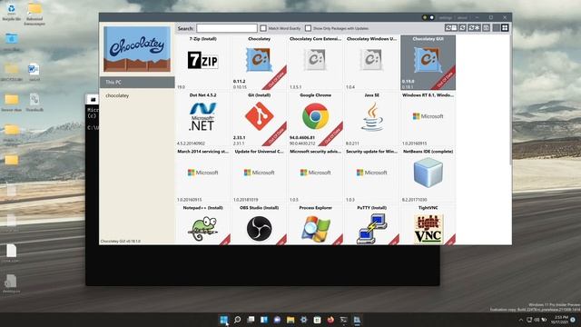This screenshot has height=327, width=581.
Task: Open the Chocolatey package tile
Action: (x=259, y=63)
